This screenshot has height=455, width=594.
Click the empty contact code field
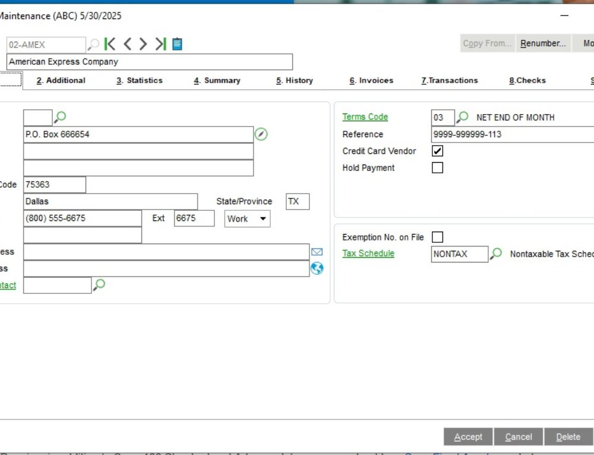(x=57, y=285)
